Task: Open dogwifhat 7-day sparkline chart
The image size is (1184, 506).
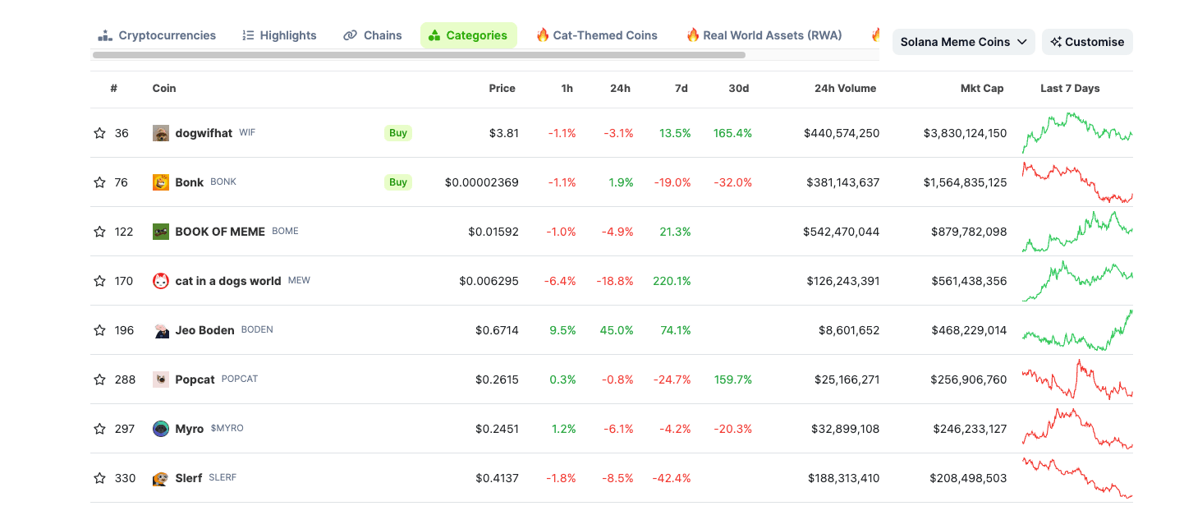Action: coord(1077,133)
